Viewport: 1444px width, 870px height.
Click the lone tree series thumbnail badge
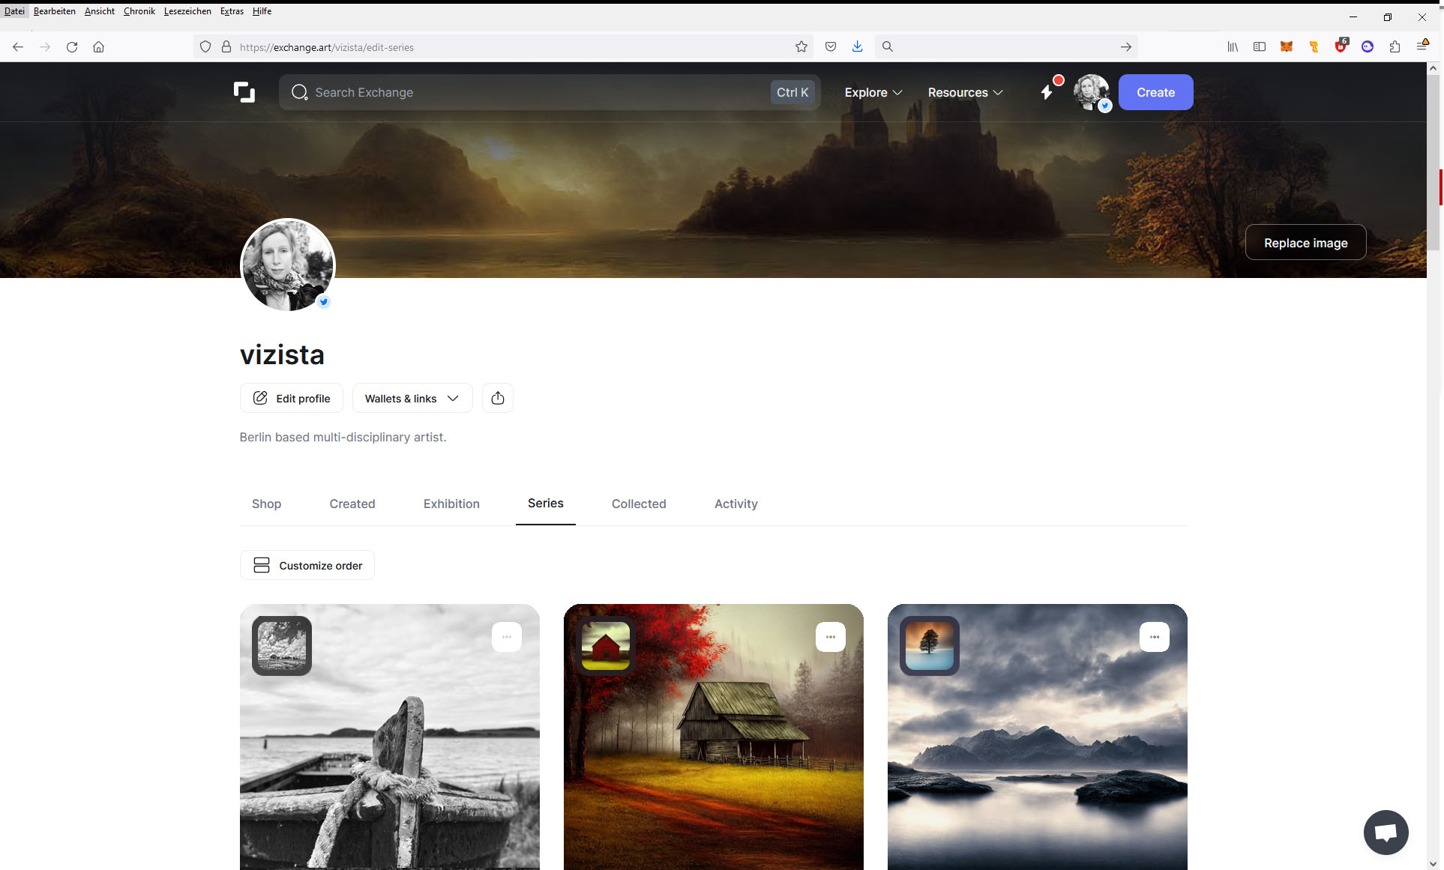(930, 646)
